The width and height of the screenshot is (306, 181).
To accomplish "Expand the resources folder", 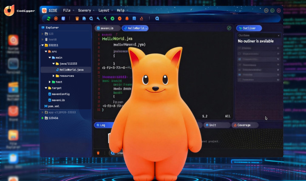I will pos(54,76).
